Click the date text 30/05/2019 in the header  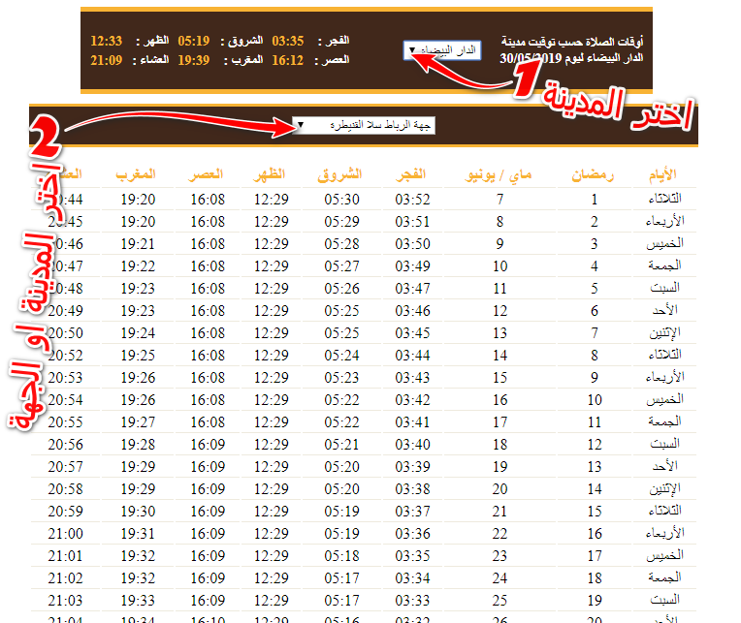pos(531,58)
